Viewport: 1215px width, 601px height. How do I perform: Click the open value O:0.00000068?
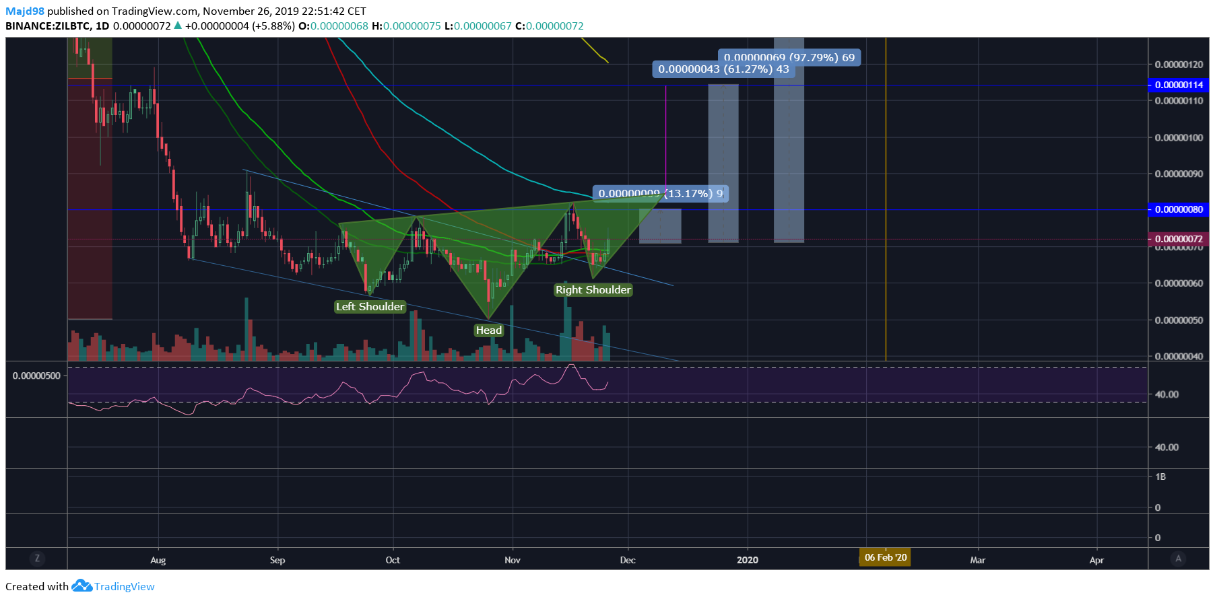[333, 26]
